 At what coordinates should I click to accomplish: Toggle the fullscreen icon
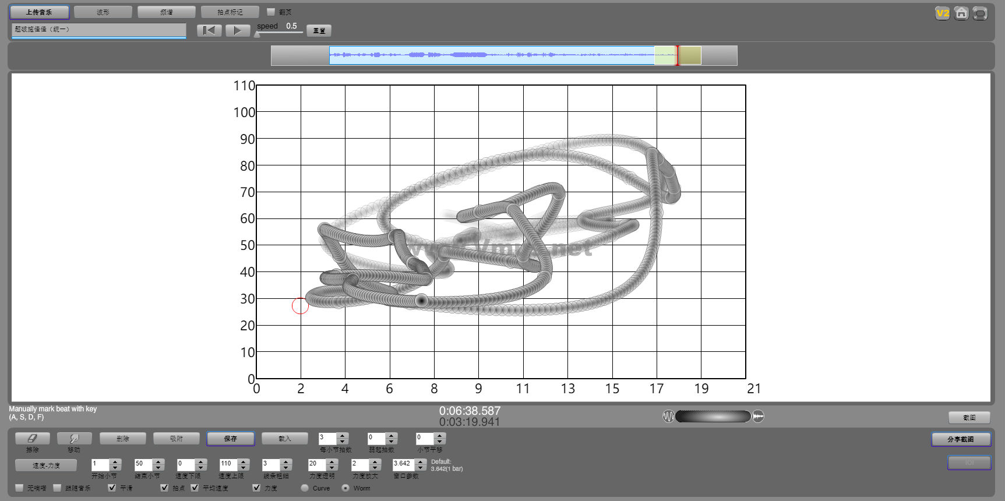980,13
